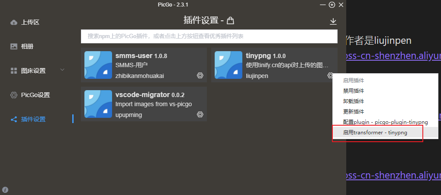The height and width of the screenshot is (195, 441).
Task: Click author name zhibikanmohuakai
Action: coord(140,76)
